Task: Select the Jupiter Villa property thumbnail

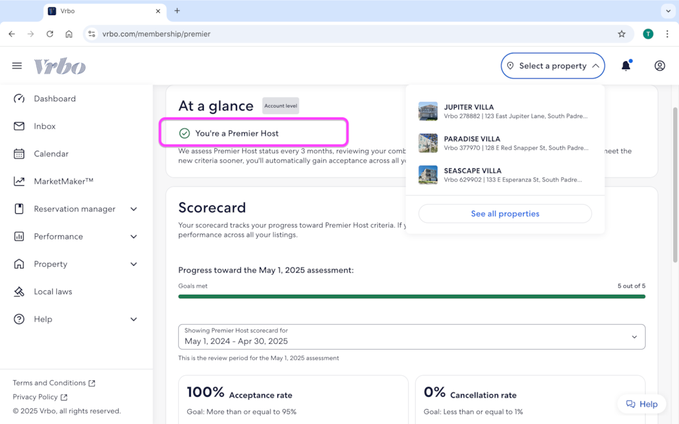Action: click(428, 112)
